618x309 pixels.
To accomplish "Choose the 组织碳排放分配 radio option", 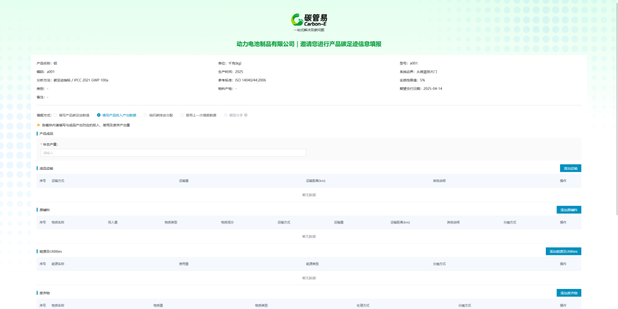I will [x=146, y=115].
